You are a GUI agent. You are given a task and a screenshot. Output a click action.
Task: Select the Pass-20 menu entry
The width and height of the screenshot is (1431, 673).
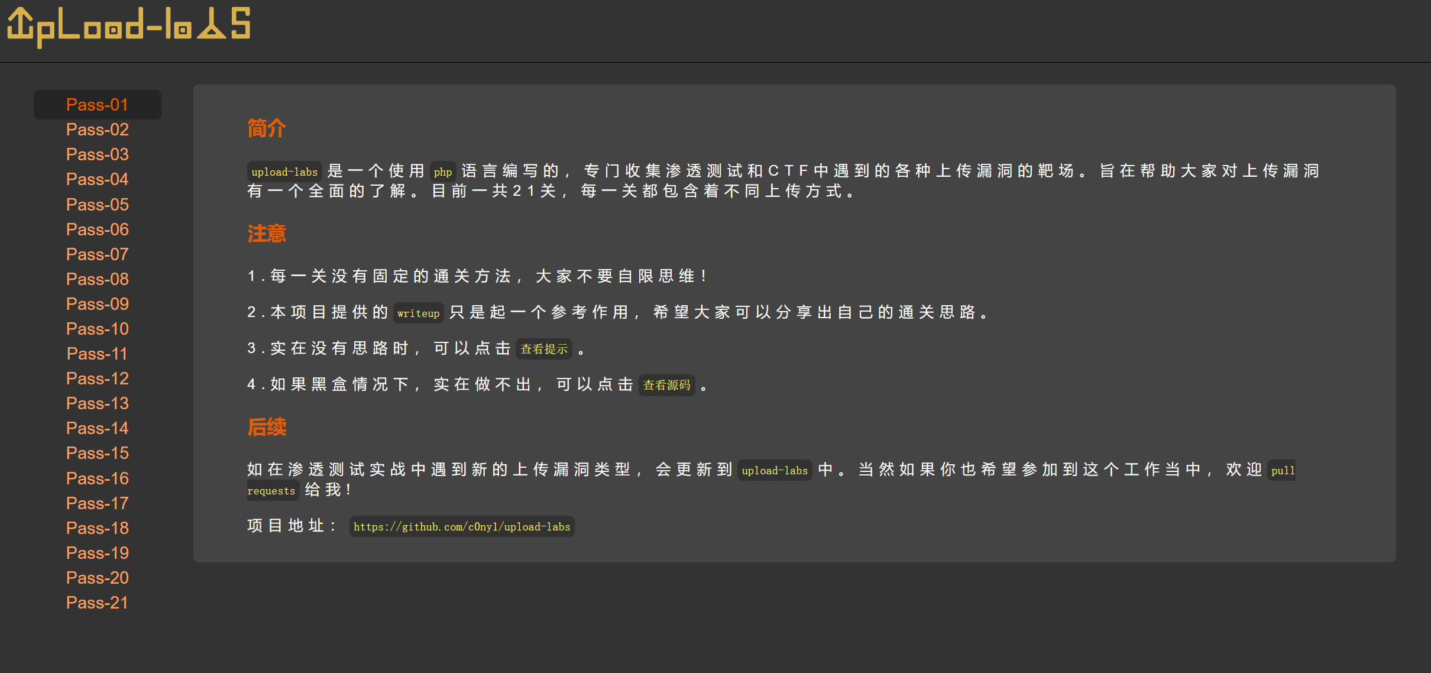pos(97,578)
